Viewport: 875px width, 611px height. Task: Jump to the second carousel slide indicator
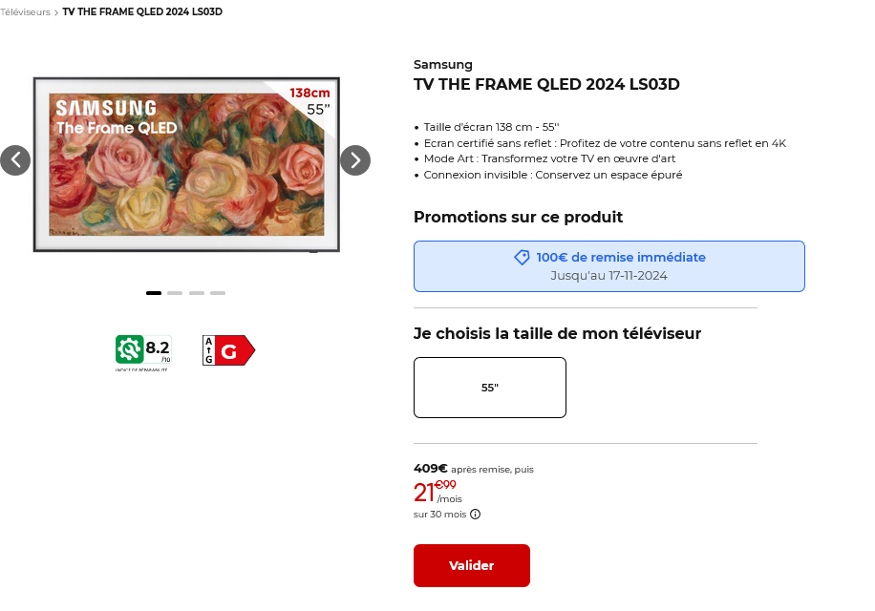pyautogui.click(x=175, y=293)
